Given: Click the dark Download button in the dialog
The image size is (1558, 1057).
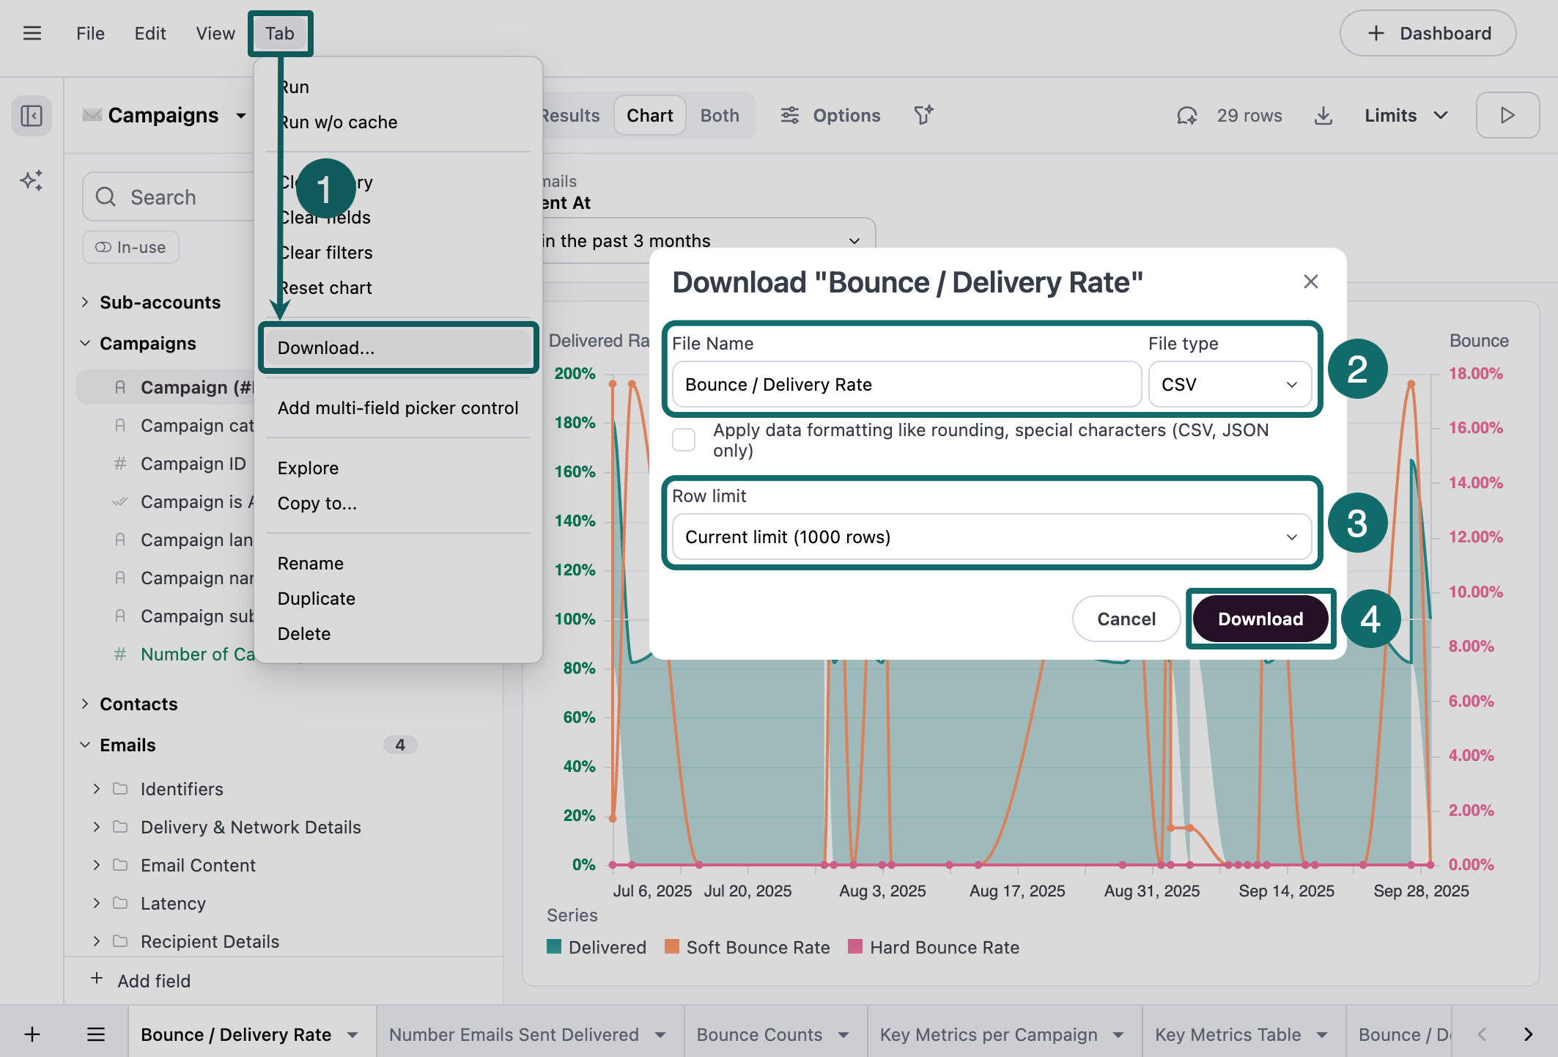Looking at the screenshot, I should pyautogui.click(x=1260, y=619).
